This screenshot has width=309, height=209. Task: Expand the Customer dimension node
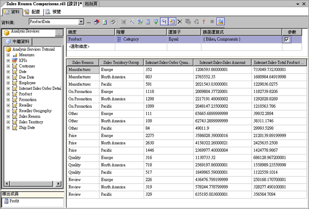(x=8, y=66)
